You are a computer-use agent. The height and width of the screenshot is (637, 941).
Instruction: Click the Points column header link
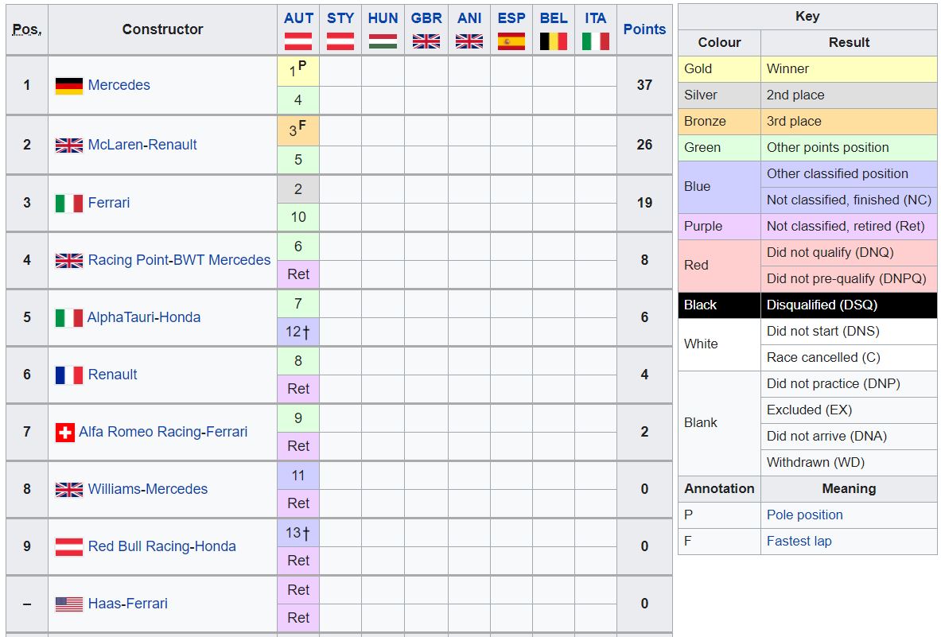click(x=644, y=29)
